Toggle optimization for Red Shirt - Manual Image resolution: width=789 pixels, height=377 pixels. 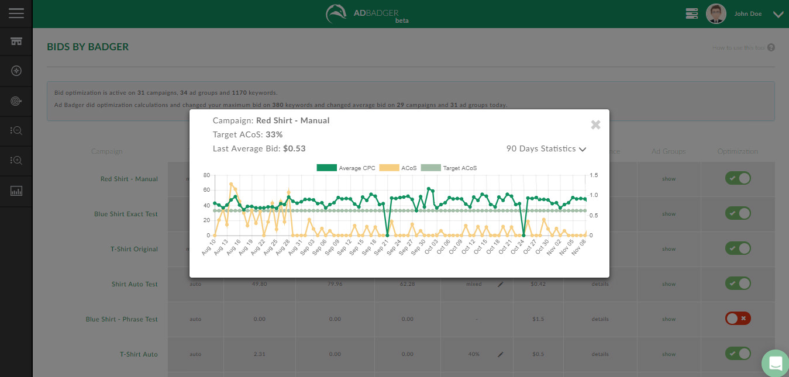pyautogui.click(x=738, y=178)
